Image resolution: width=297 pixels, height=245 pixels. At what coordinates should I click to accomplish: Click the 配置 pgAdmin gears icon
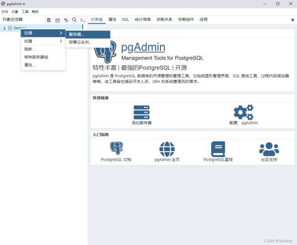pos(244,112)
